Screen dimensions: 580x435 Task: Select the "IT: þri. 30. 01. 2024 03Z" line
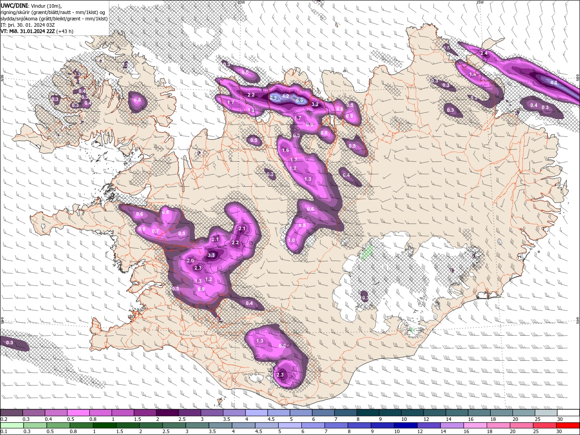[x=28, y=25]
